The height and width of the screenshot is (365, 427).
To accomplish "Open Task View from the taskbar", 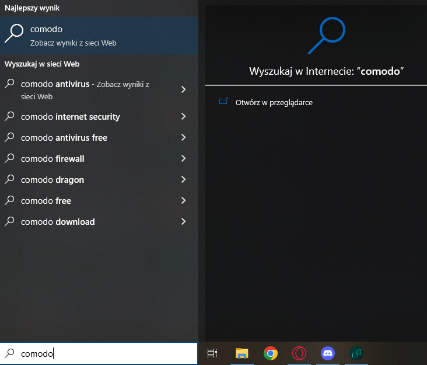I will coord(212,353).
